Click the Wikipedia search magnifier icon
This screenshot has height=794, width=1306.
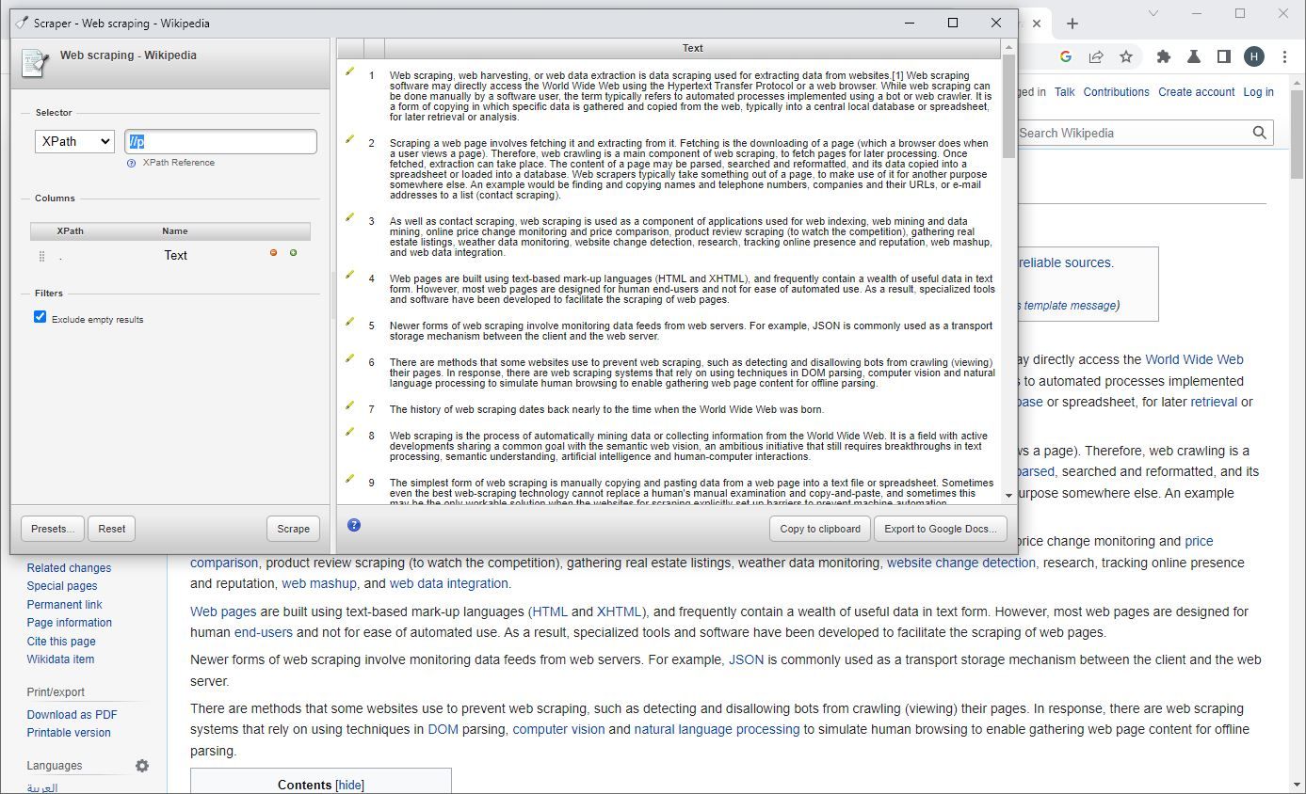click(x=1260, y=133)
